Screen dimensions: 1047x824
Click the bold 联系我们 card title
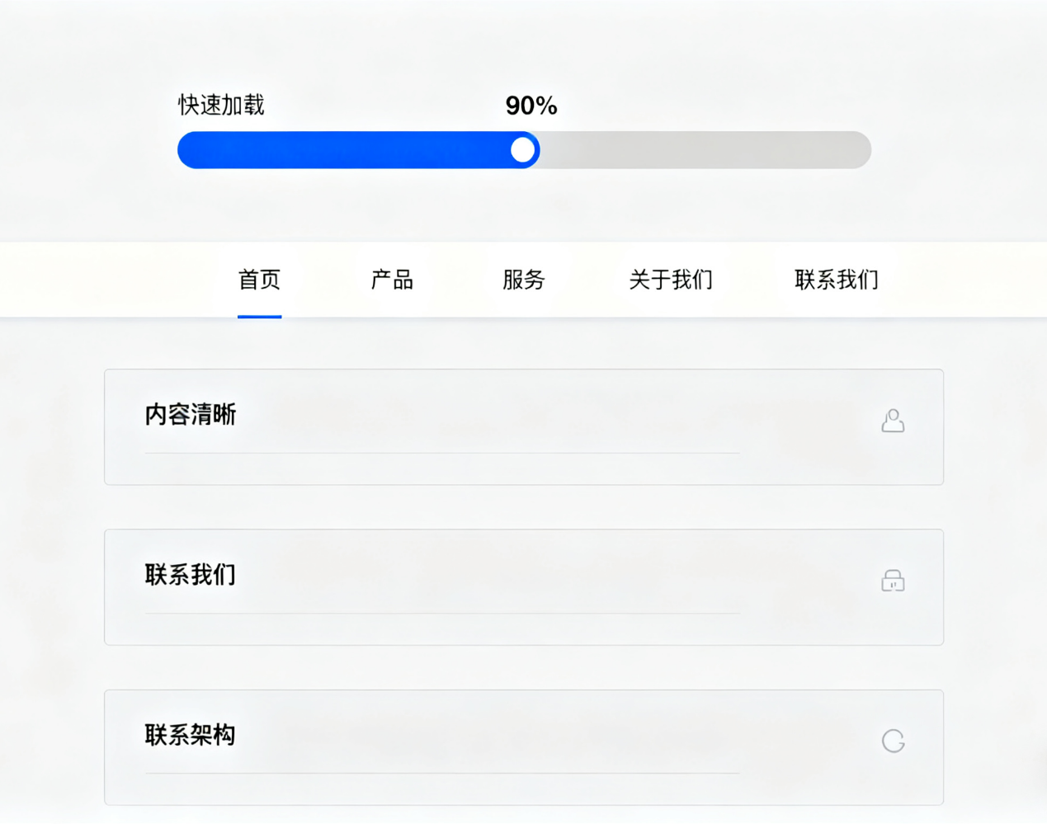[x=191, y=574]
